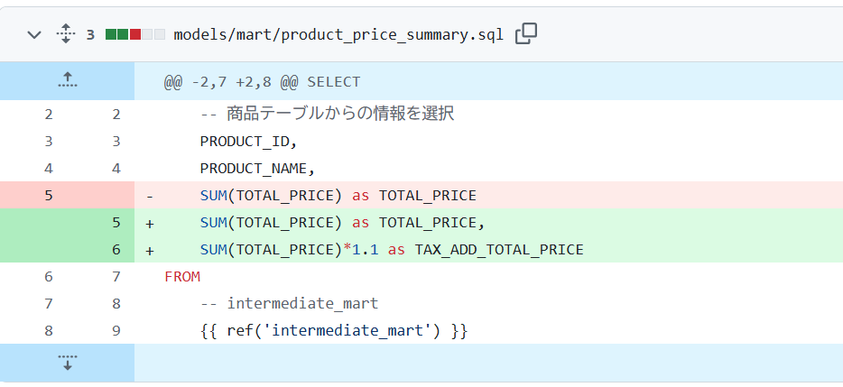Select new line number 9 in gutter
The image size is (843, 387).
coord(116,330)
